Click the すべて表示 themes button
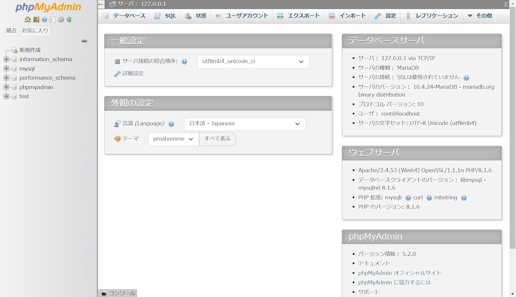This screenshot has height=297, width=516. [x=218, y=139]
